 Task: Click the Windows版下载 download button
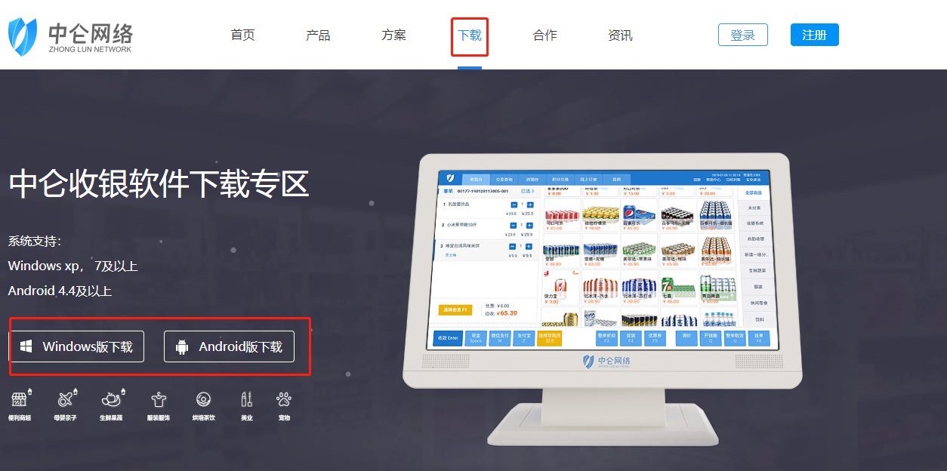click(76, 346)
